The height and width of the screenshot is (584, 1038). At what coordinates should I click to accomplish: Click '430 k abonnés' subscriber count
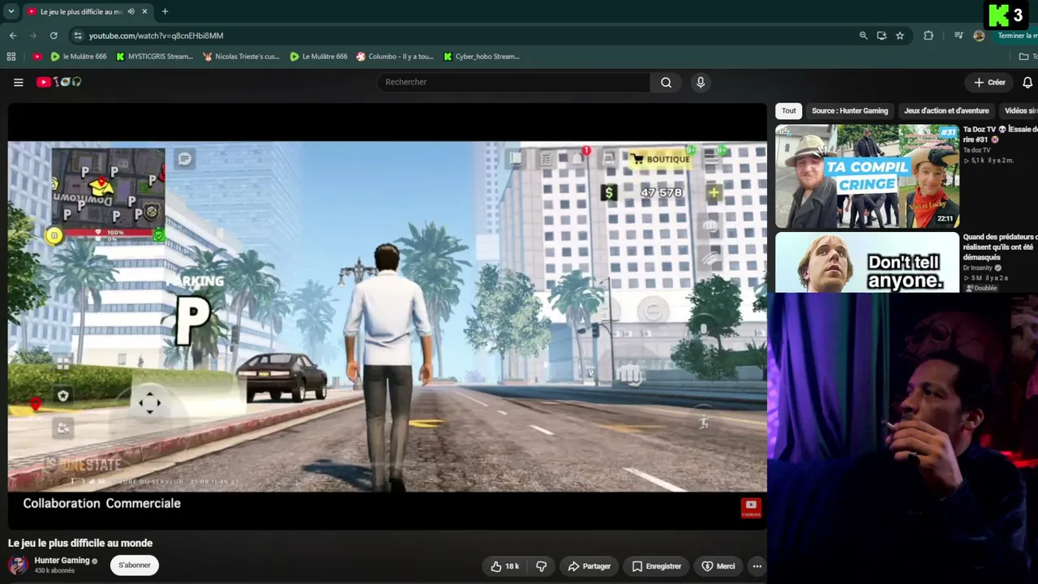54,571
